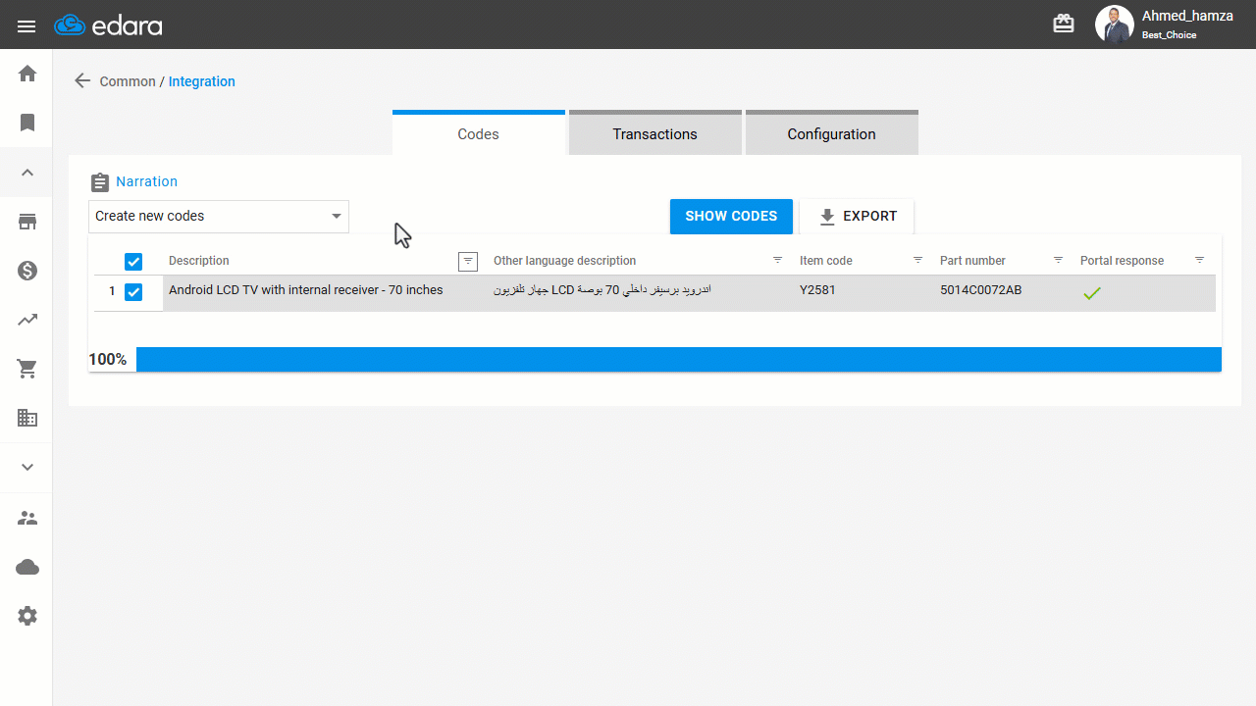Click the EXPORT button
1256x706 pixels.
point(857,217)
